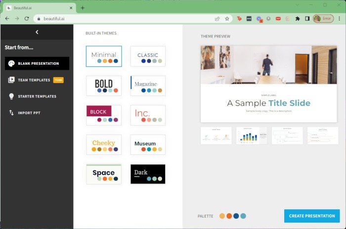Click the palette icon beside Blank Presentation
This screenshot has height=229, width=346.
(x=11, y=63)
